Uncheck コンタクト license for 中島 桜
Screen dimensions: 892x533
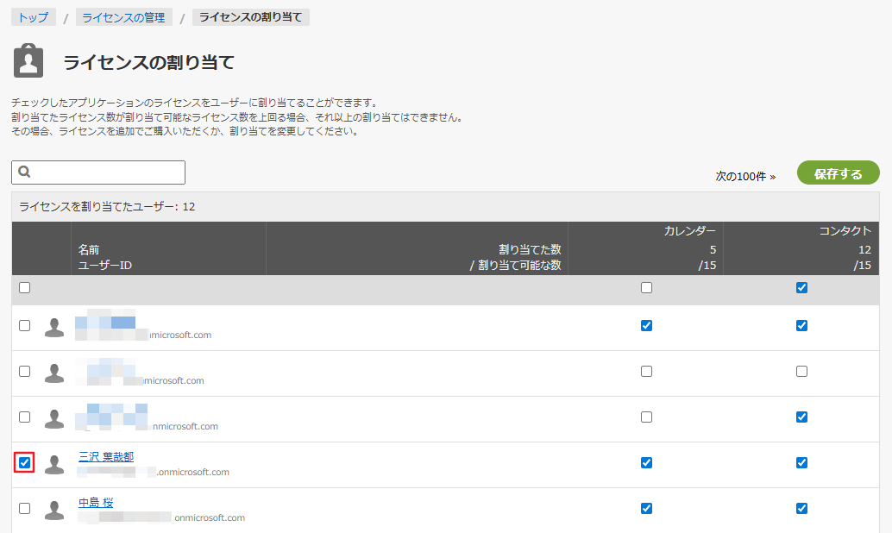click(x=801, y=509)
